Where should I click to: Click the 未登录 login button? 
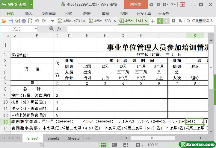click(x=135, y=4)
